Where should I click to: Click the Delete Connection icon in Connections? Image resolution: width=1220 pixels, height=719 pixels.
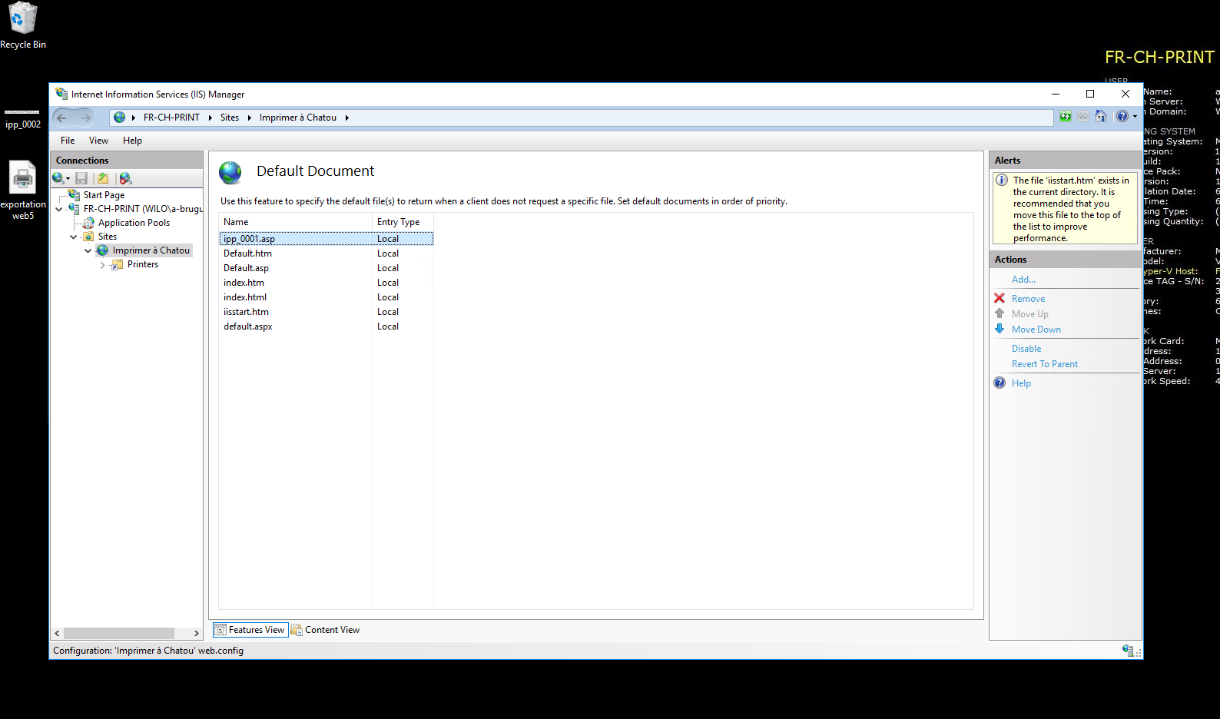pyautogui.click(x=125, y=178)
